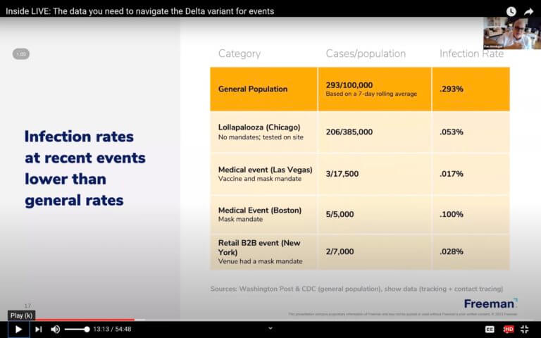Viewport: 541px width, 338px height.
Task: Click the Freeman logo
Action: click(x=490, y=303)
